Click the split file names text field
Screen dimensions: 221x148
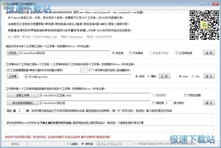tap(111, 128)
